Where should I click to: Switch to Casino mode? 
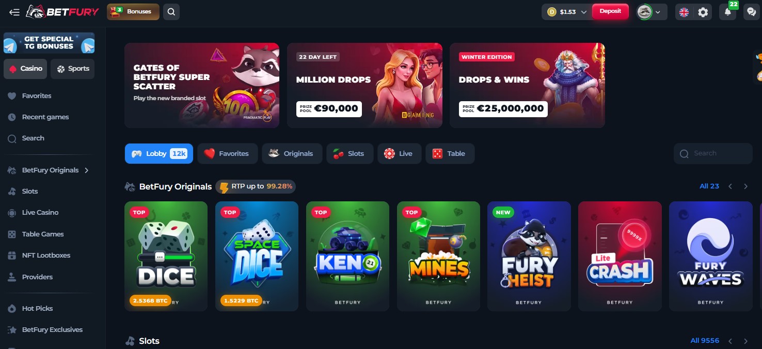tap(25, 69)
